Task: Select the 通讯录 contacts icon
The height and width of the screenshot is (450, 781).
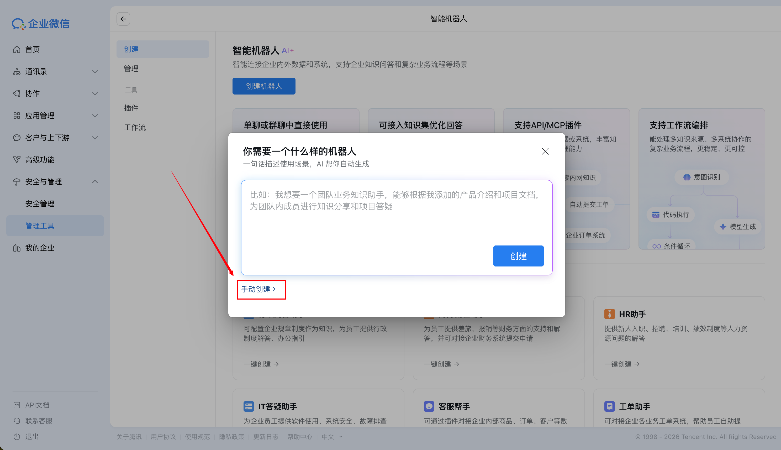Action: [17, 71]
